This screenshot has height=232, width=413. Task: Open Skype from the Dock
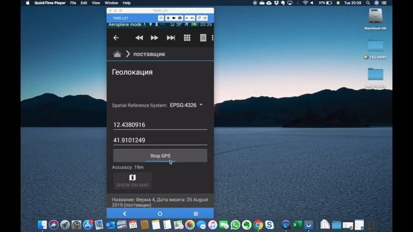(270, 225)
